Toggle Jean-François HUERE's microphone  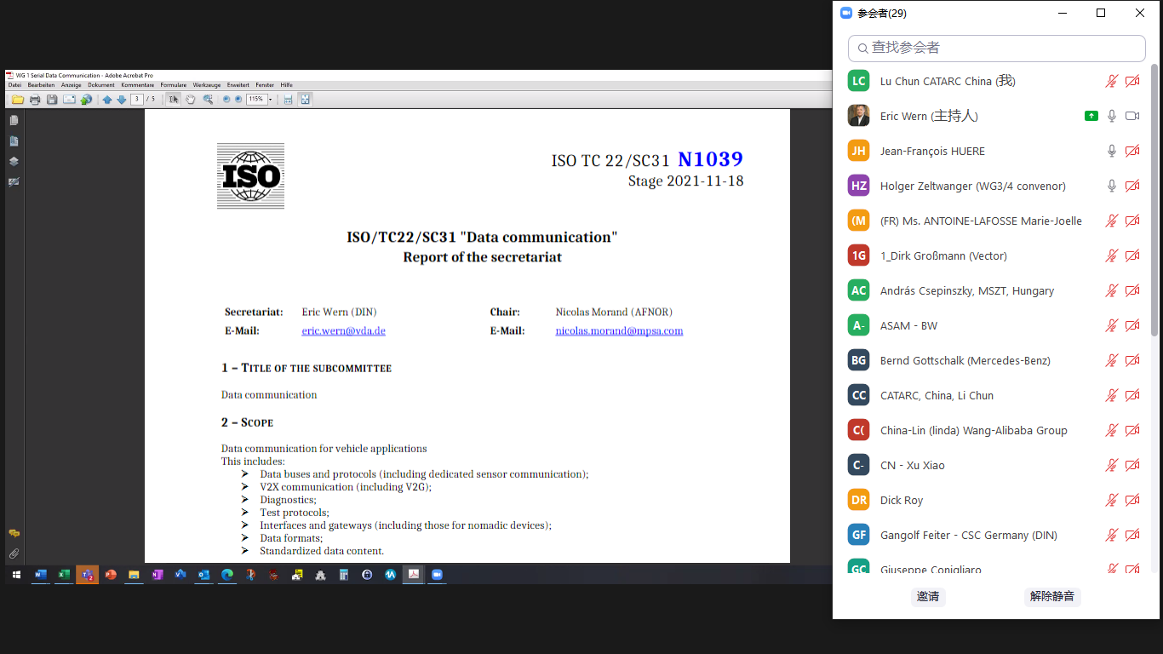(x=1111, y=151)
